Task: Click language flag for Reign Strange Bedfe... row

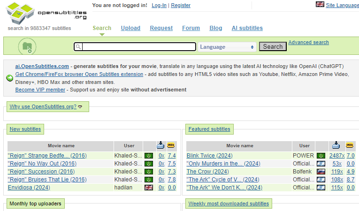Action: tap(149, 156)
